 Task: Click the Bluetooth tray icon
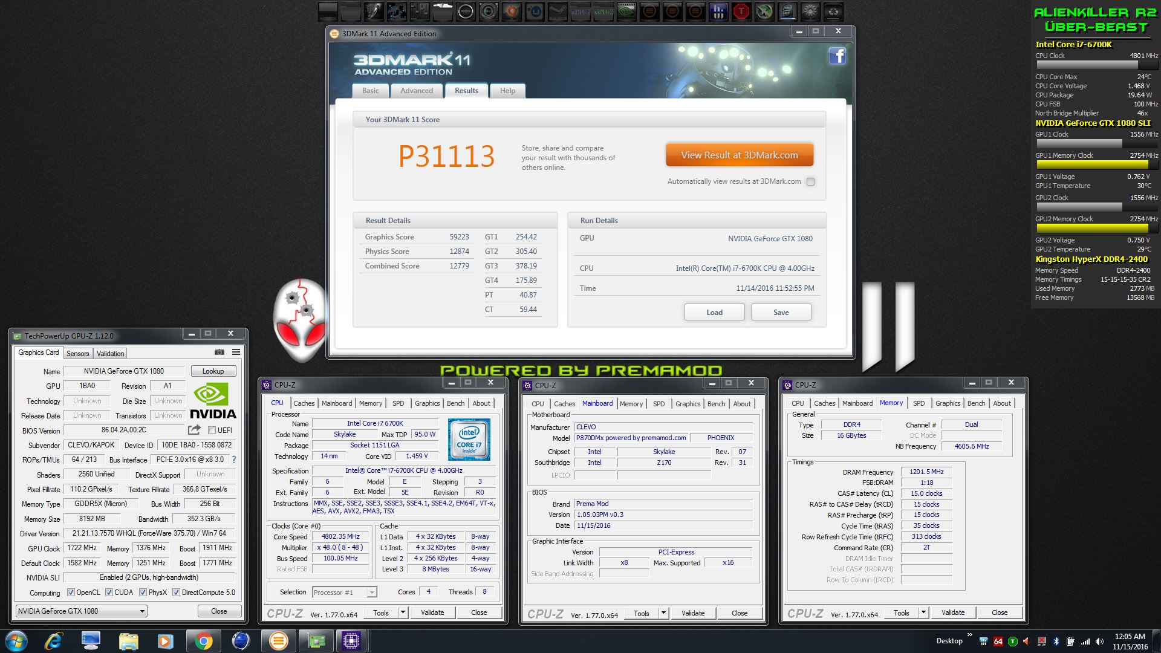[1056, 641]
